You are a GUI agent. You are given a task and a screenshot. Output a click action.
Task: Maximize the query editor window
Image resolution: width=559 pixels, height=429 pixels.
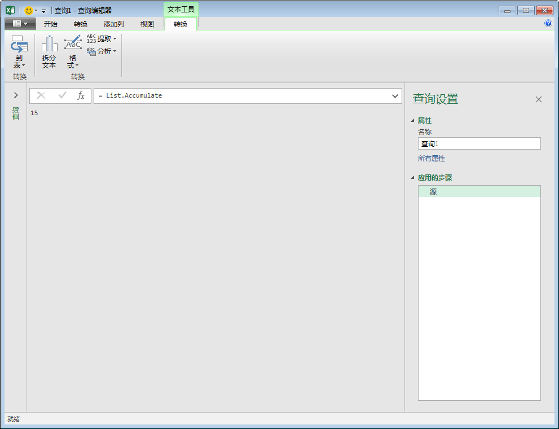526,11
